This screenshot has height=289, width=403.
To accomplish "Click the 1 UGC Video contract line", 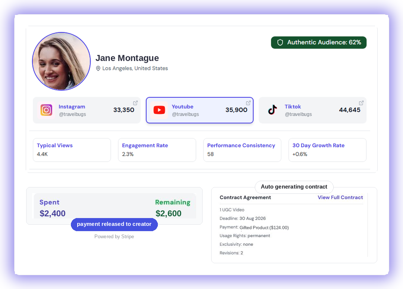I will 232,210.
